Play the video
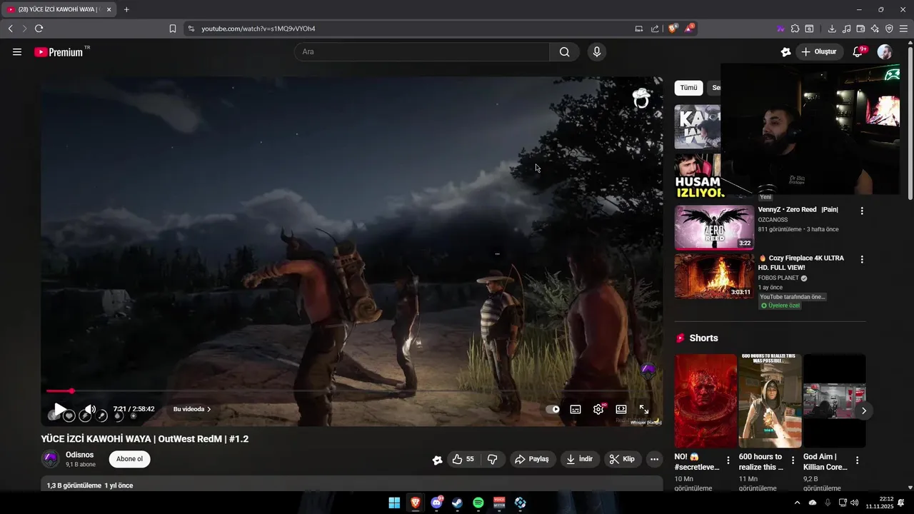Viewport: 914px width, 514px height. [60, 409]
